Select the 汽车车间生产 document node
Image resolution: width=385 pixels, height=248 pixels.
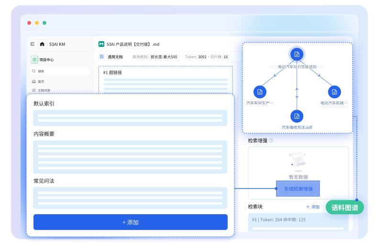click(260, 92)
